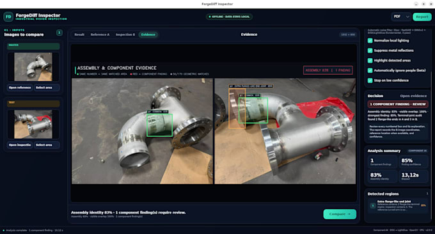Click Select area under test image

point(47,145)
